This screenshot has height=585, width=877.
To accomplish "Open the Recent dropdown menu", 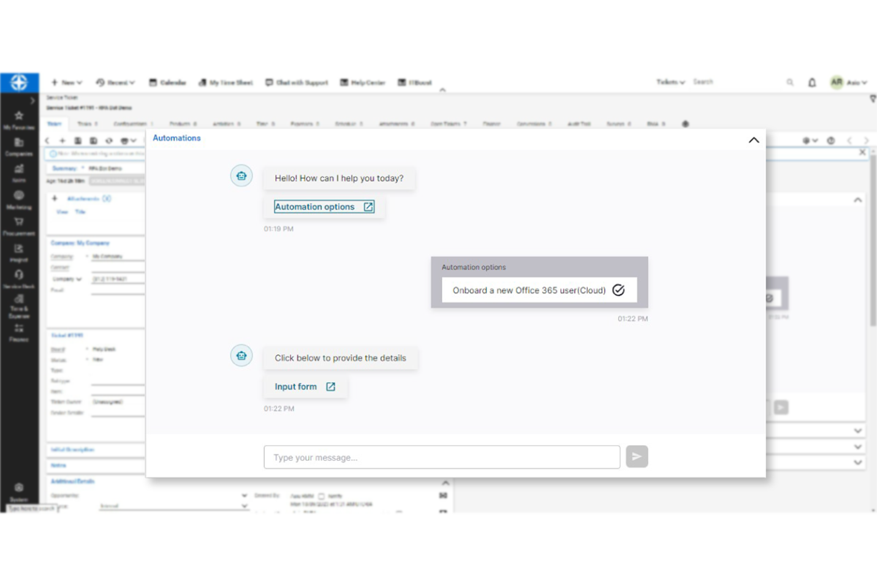I will 115,83.
